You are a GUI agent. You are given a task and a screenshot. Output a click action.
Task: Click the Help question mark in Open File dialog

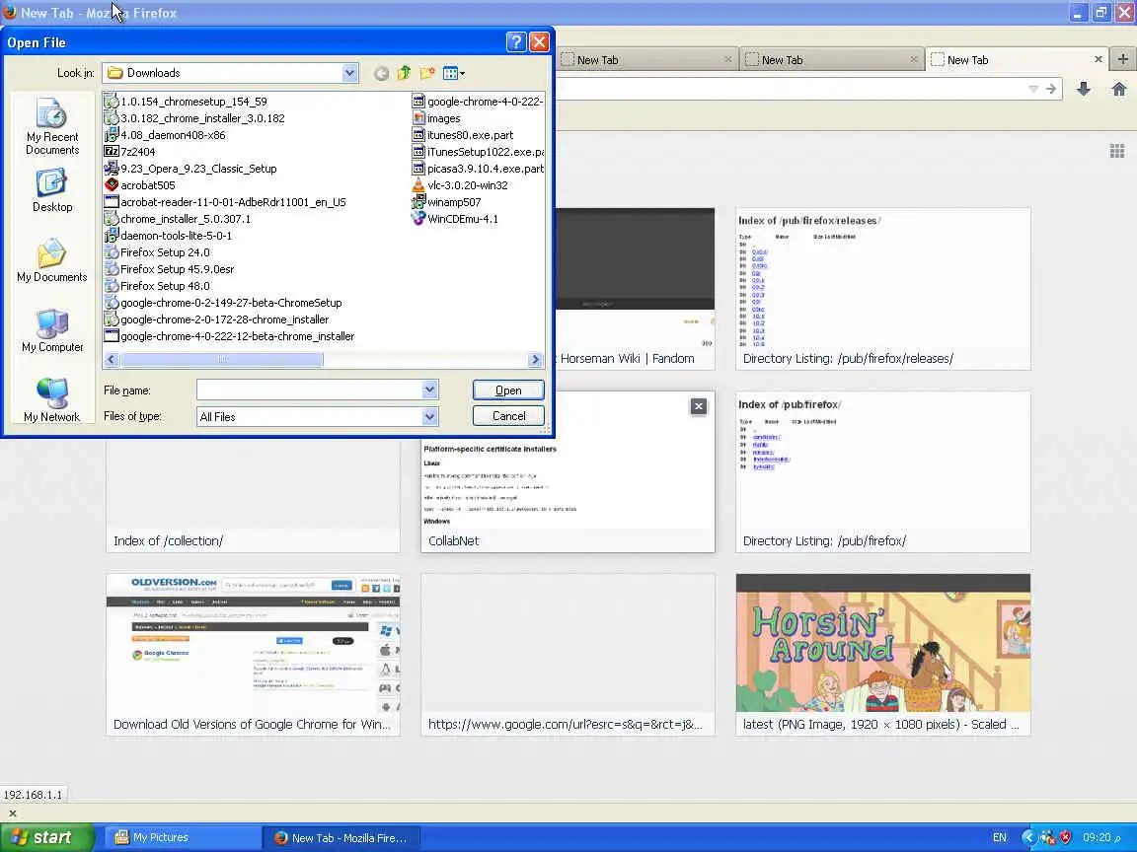[515, 42]
